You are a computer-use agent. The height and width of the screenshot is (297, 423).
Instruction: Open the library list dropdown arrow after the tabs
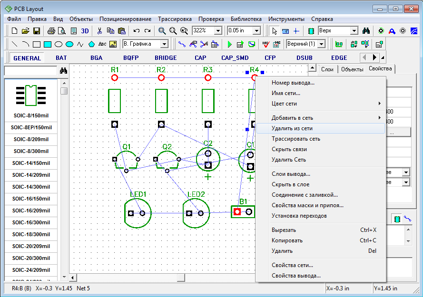383,57
